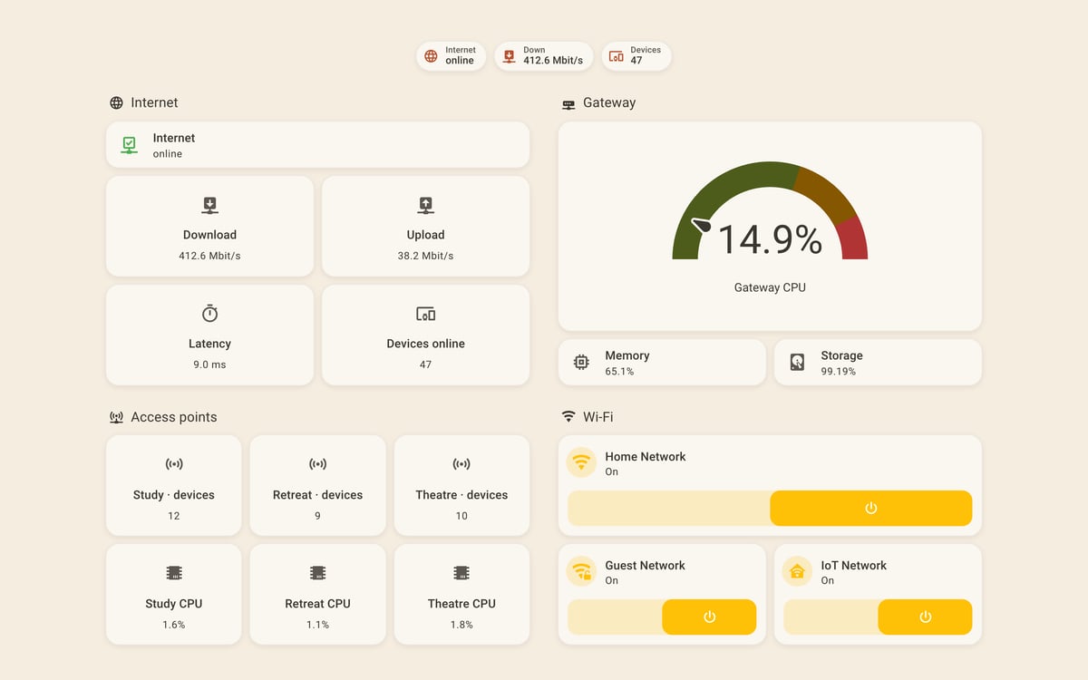Screen dimensions: 1088x680
Task: Click the download icon in Down chip
Action: point(510,56)
